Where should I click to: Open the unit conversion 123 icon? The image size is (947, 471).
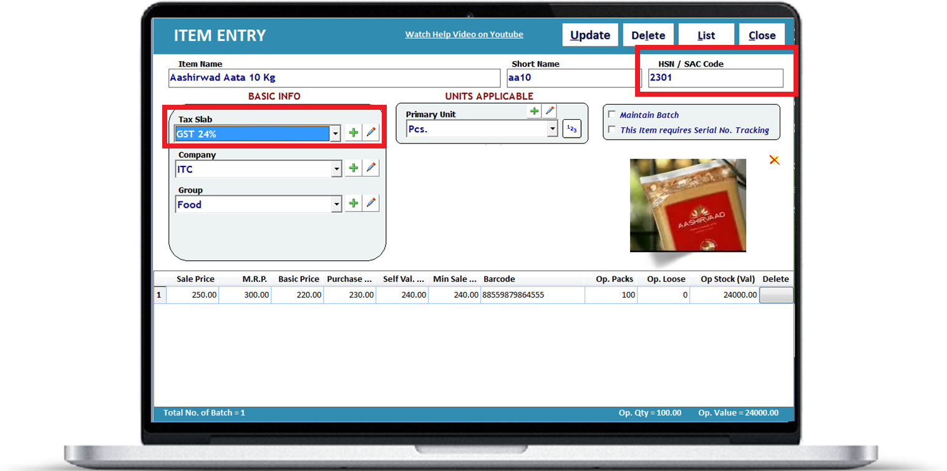[x=571, y=129]
